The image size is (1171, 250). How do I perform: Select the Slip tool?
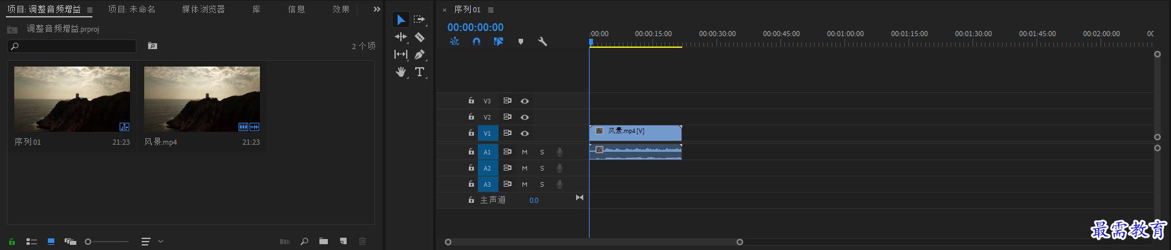coord(401,55)
